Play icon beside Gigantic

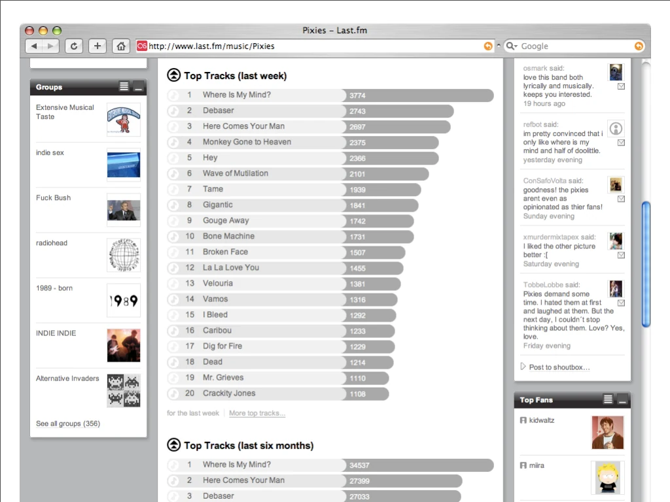point(173,205)
